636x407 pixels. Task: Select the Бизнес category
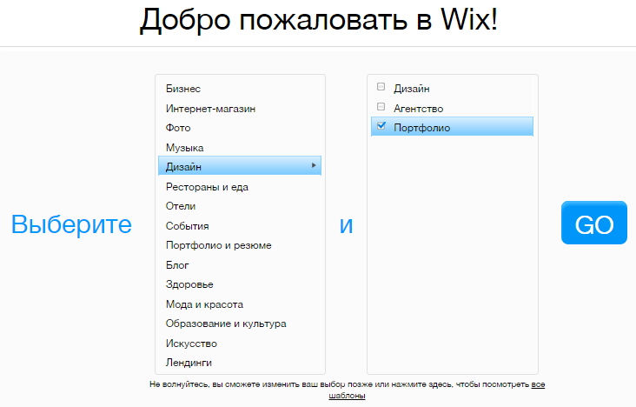point(240,89)
